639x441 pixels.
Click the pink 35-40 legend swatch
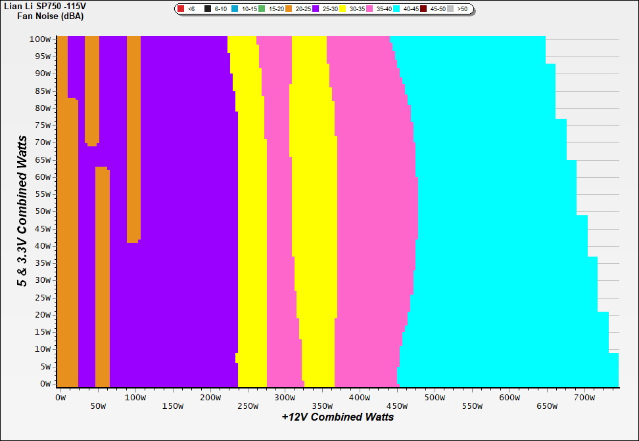point(369,9)
